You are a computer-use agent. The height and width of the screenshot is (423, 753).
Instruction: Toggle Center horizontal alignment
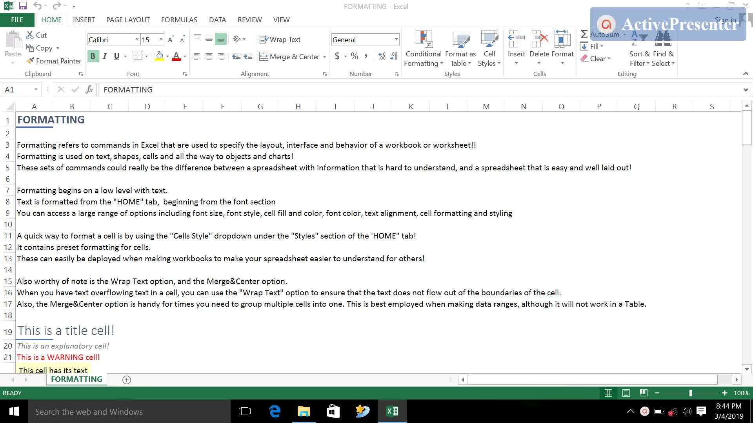pyautogui.click(x=209, y=56)
